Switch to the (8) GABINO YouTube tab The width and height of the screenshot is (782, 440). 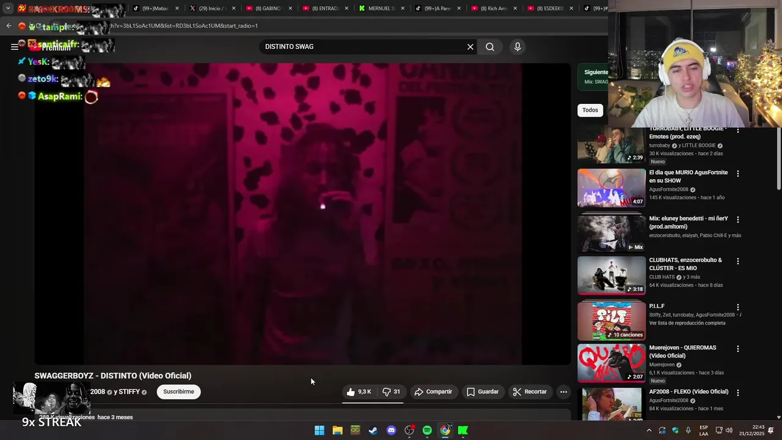point(268,9)
